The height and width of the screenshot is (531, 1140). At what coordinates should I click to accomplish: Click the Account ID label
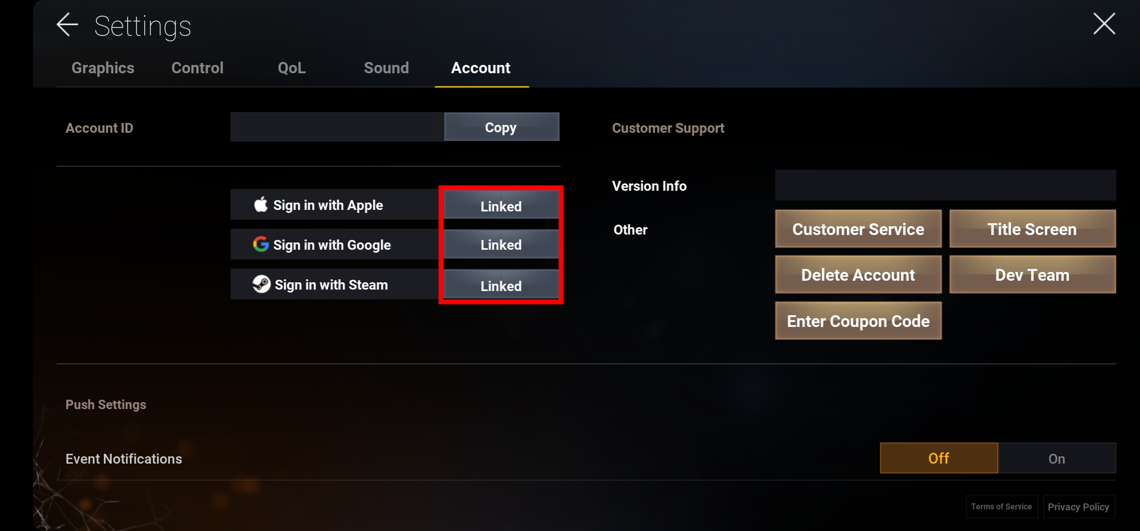click(99, 128)
